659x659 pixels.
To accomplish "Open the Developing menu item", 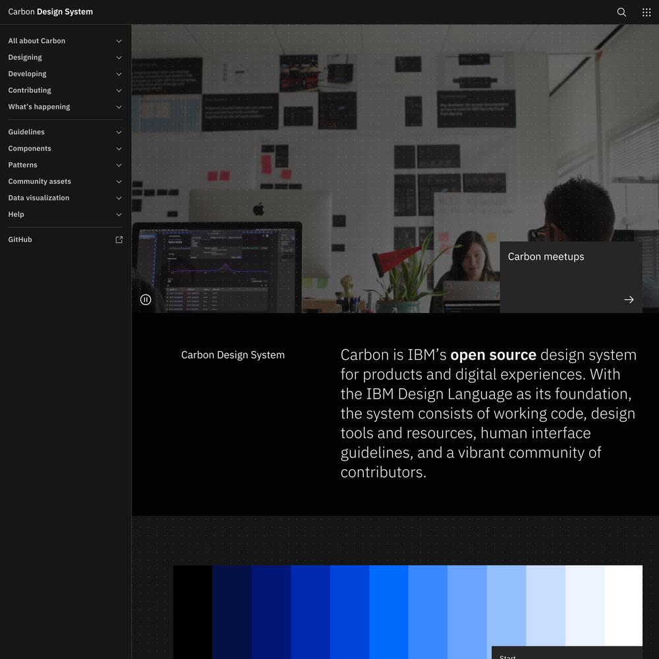I will (x=65, y=74).
